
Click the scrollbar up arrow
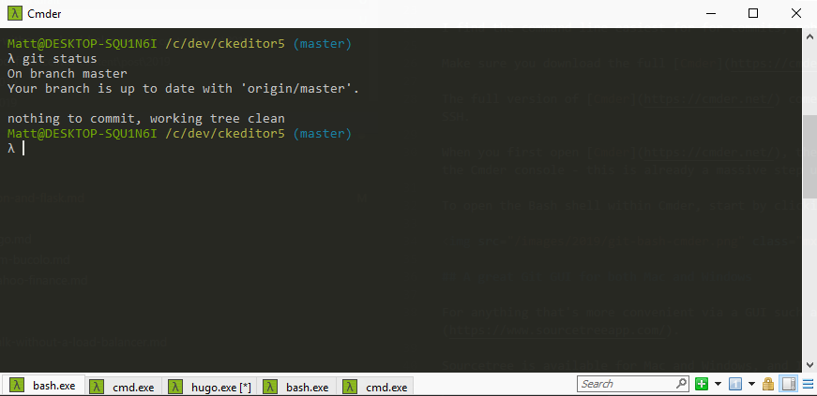coord(809,37)
